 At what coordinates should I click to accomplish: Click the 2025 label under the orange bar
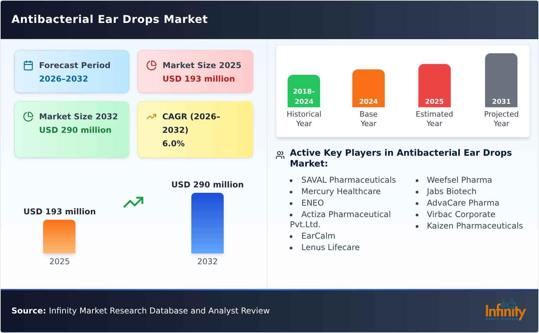coord(60,262)
